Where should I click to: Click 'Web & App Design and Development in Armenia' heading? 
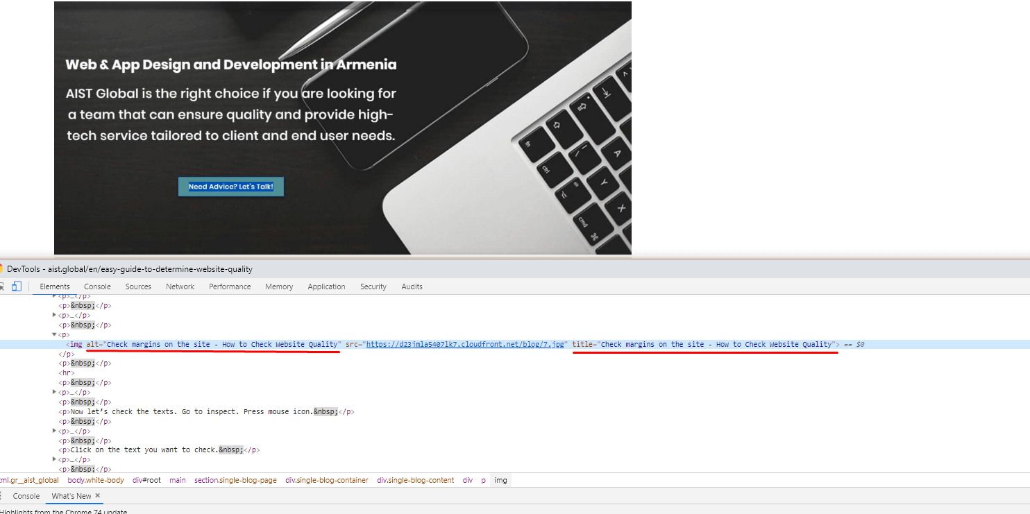click(x=231, y=65)
